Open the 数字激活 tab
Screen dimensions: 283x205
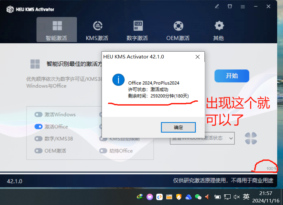click(137, 31)
